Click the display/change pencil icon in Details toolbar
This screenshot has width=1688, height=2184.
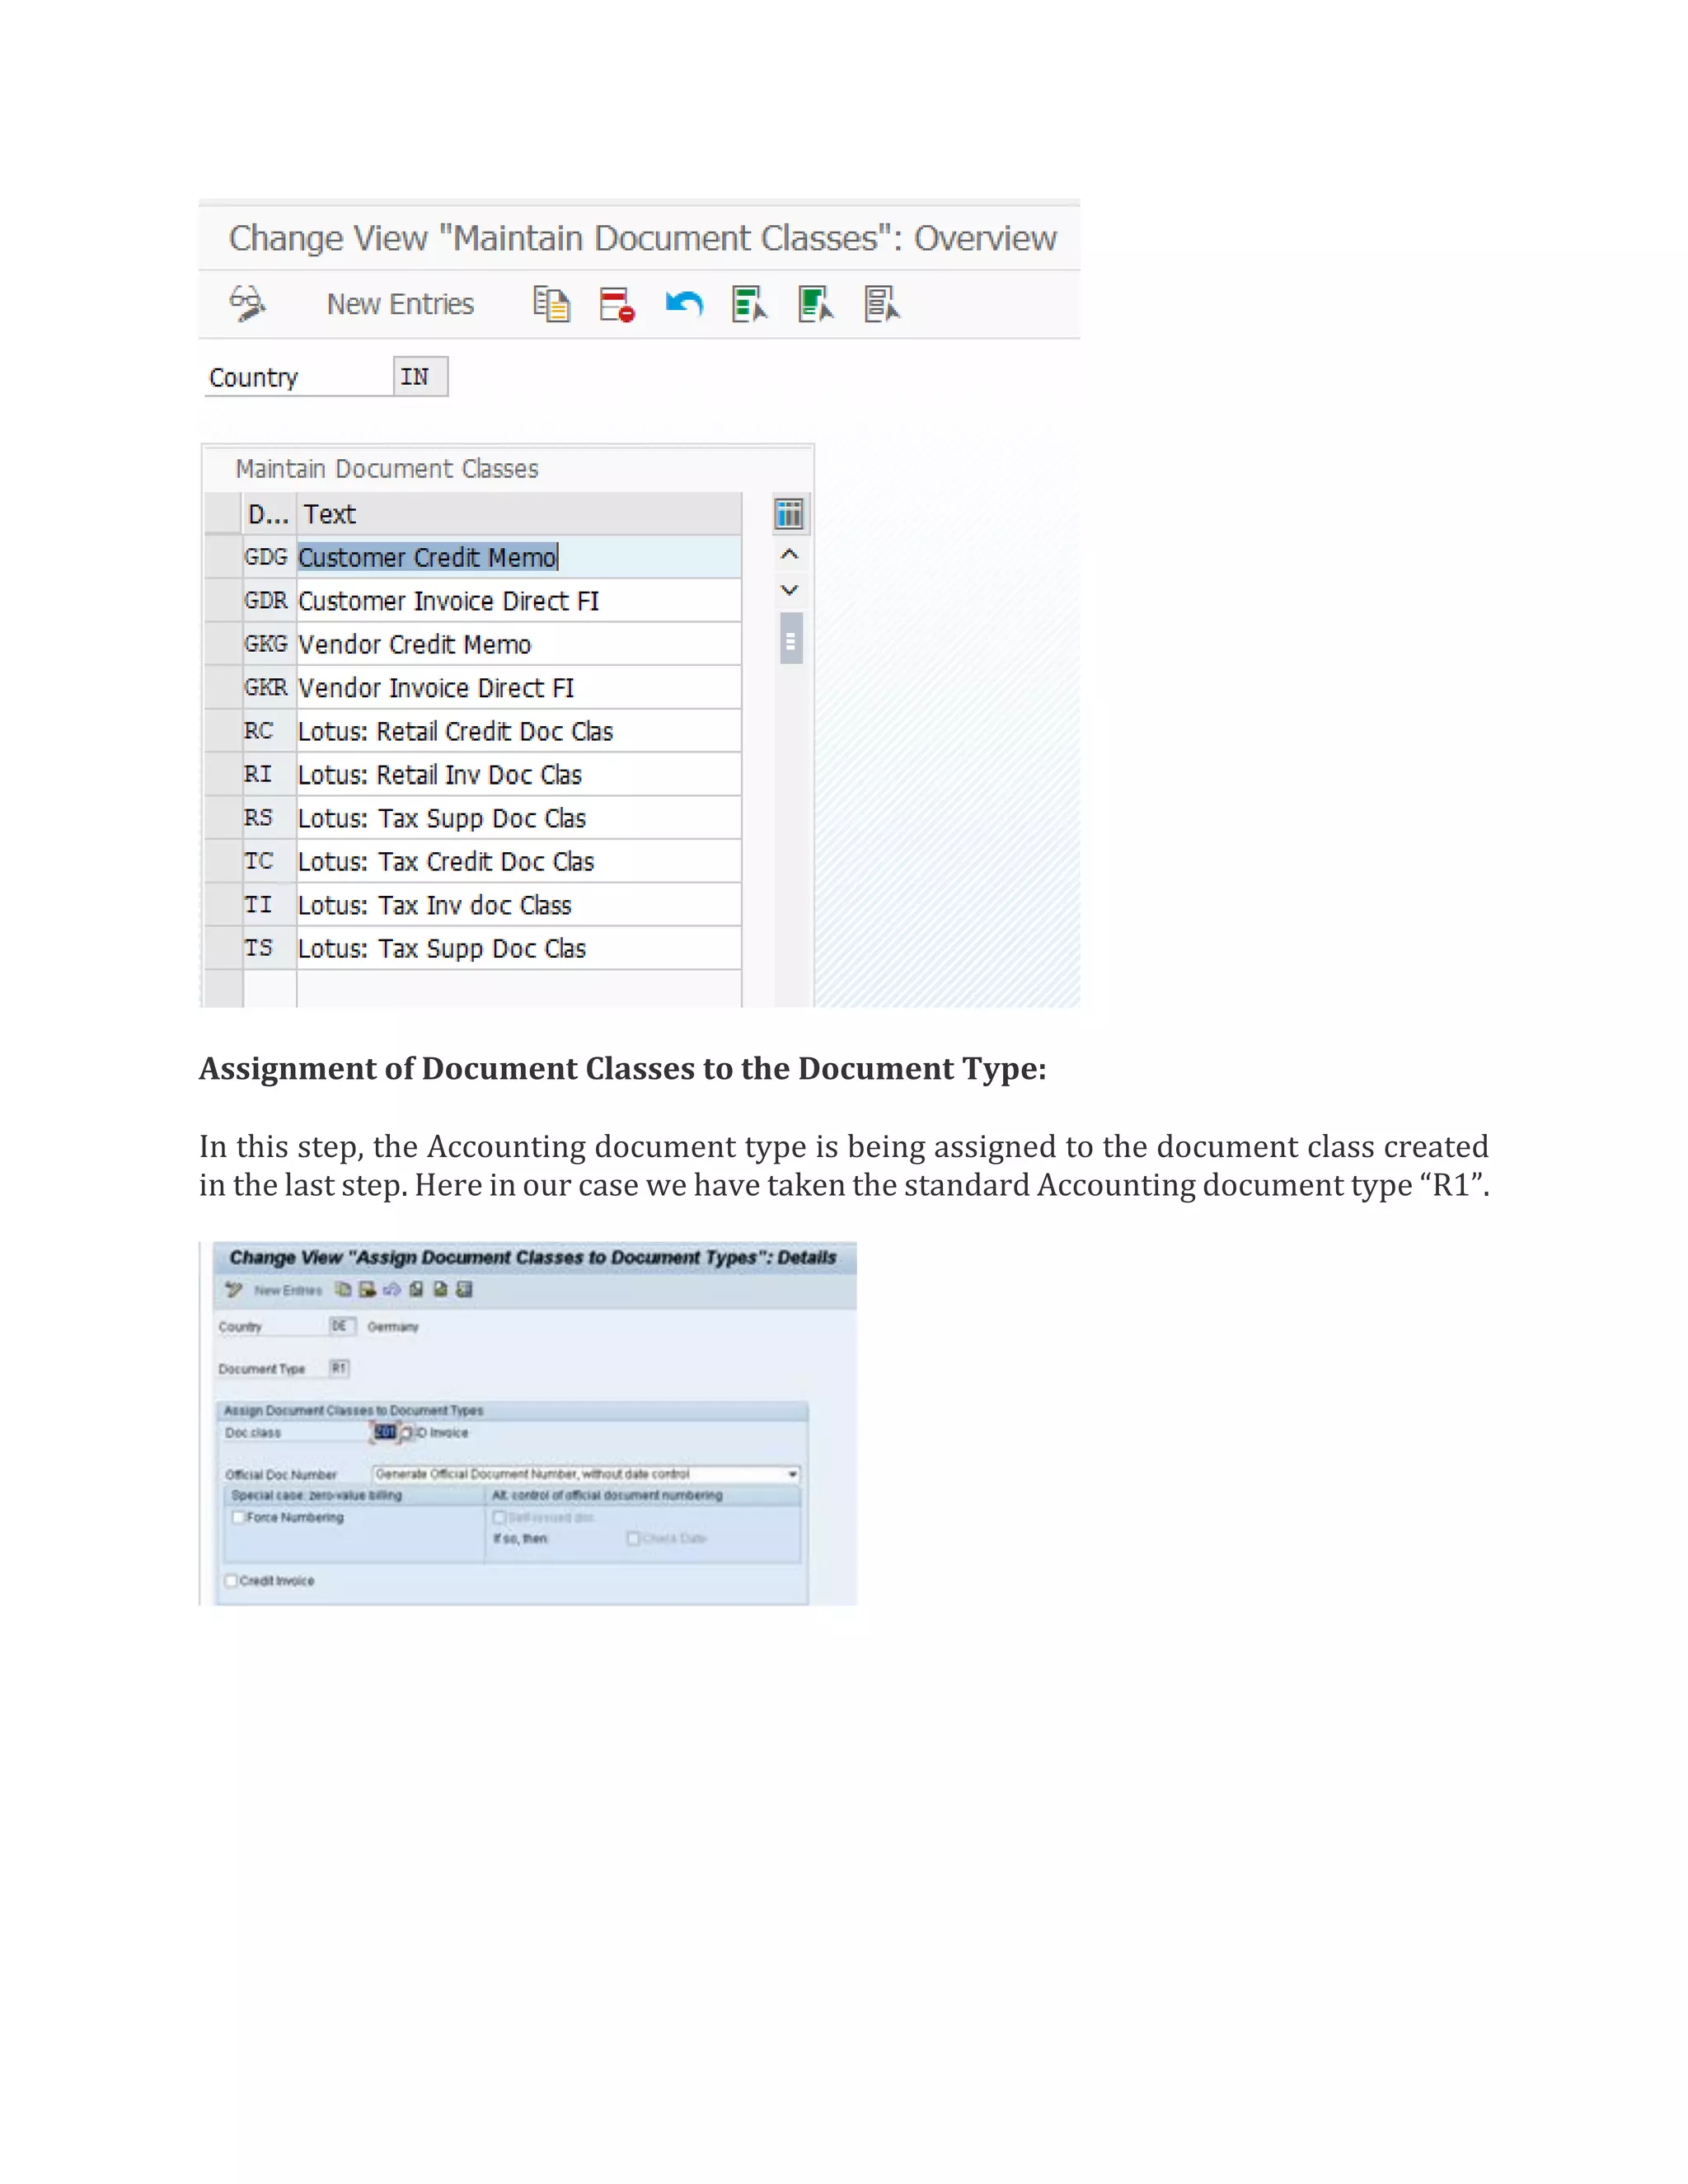click(234, 1290)
